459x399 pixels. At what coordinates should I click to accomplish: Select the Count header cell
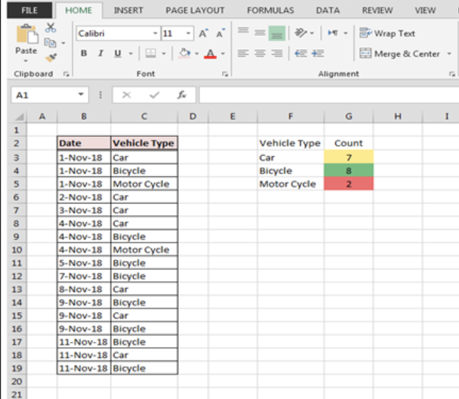click(x=349, y=143)
